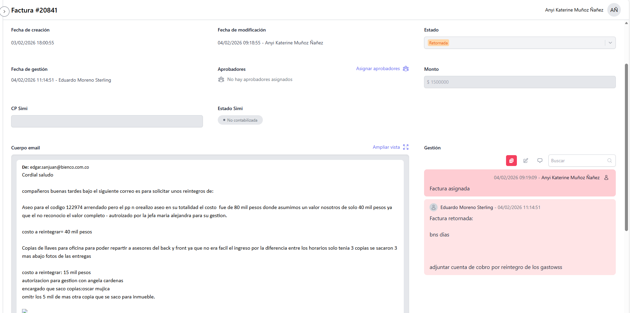Click the red documents icon in Gestión

(511, 161)
